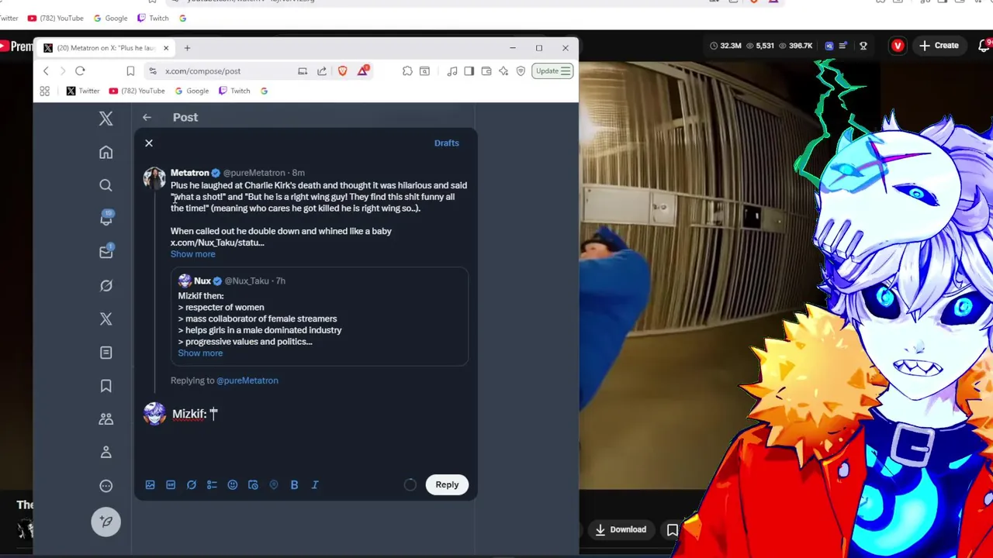
Task: Toggle italic formatting in reply
Action: click(x=315, y=484)
